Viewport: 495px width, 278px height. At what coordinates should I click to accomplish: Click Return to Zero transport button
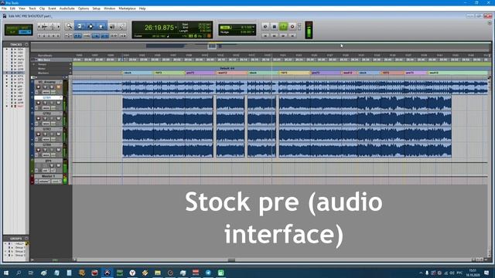click(265, 36)
